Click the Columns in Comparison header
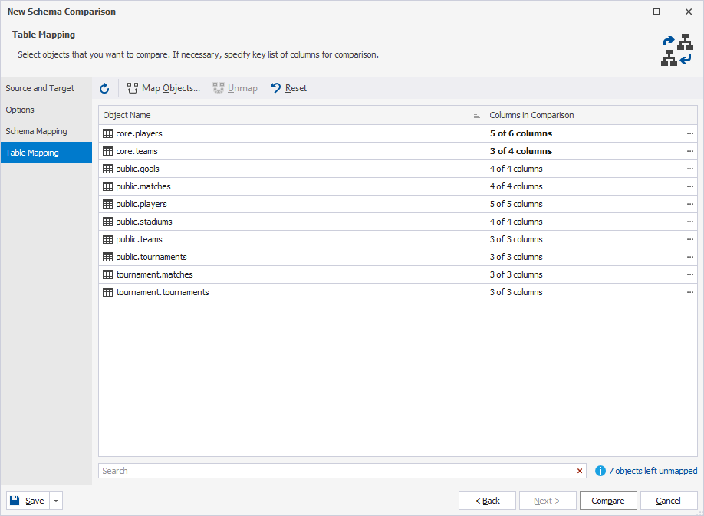Viewport: 704px width, 516px height. (591, 115)
